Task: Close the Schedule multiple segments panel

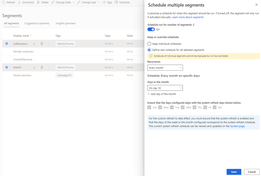Action: [257, 5]
